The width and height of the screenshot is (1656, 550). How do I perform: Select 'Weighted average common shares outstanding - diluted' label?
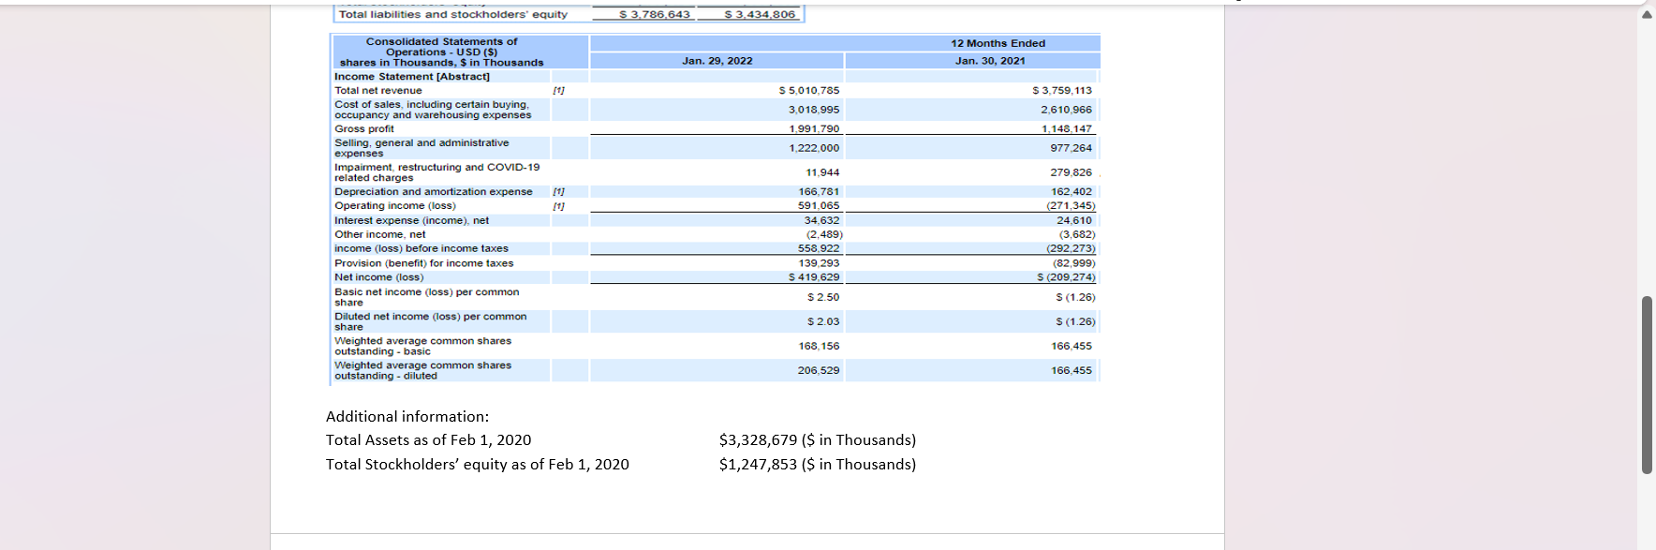[x=423, y=370]
